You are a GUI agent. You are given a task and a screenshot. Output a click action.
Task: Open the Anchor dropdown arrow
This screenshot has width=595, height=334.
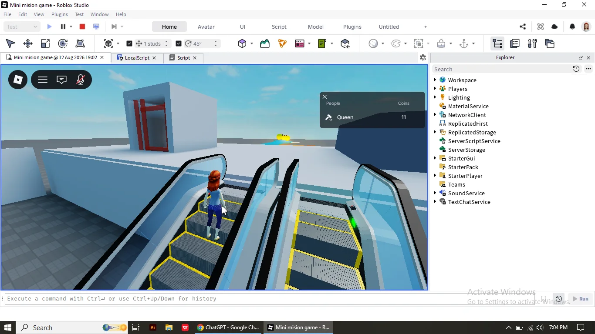coord(473,43)
